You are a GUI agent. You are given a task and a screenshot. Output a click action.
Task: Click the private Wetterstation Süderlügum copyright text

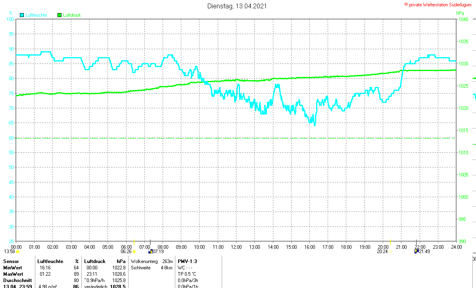(440, 4)
